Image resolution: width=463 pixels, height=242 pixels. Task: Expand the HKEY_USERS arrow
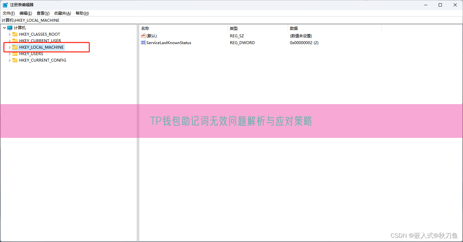(x=9, y=54)
